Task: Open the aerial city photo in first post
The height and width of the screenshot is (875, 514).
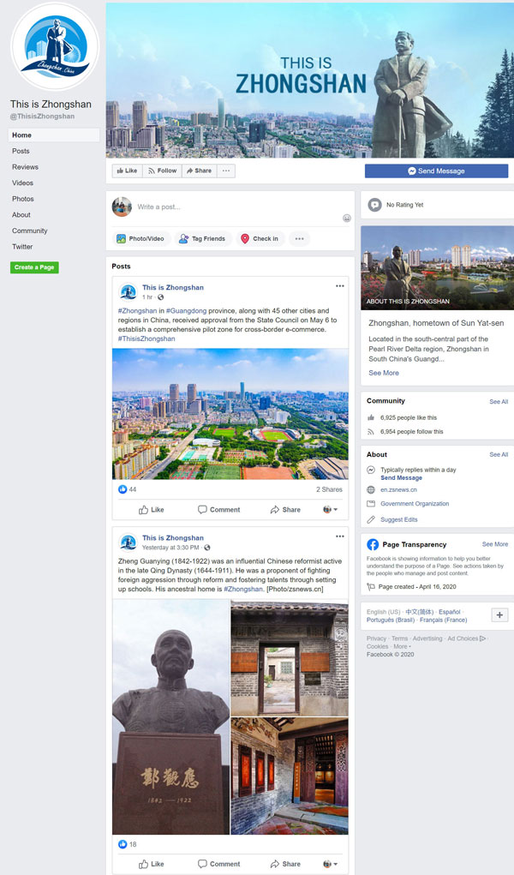Action: tap(230, 414)
